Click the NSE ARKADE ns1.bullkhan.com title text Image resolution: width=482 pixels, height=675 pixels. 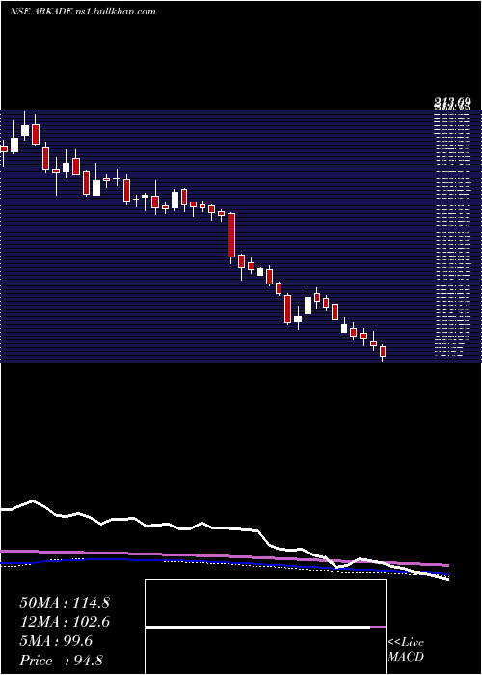point(83,12)
